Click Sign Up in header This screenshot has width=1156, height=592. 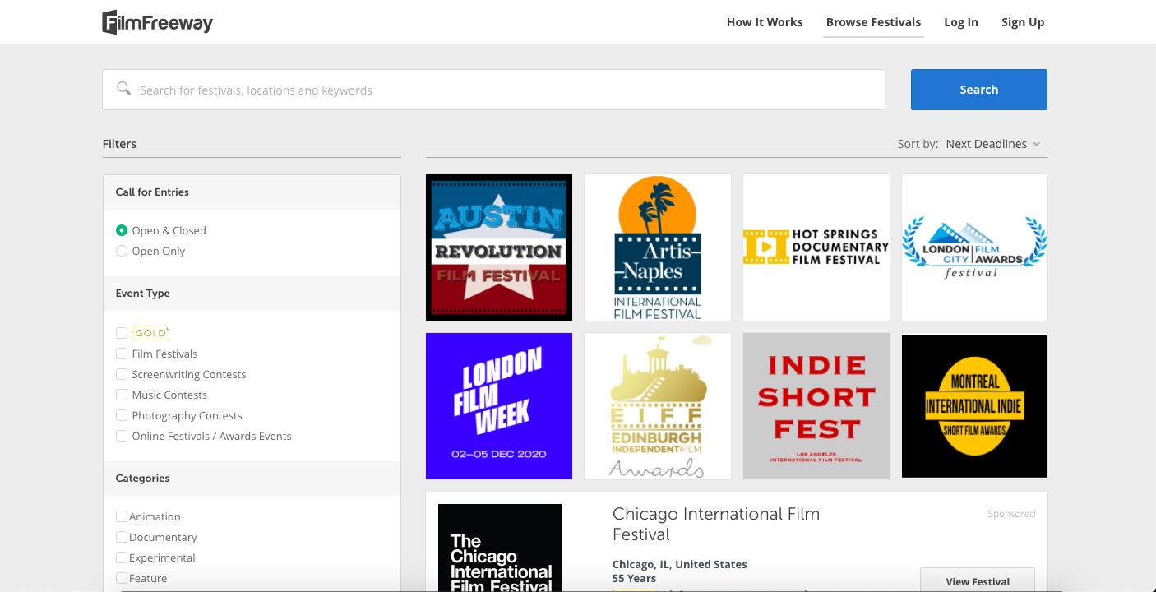(x=1023, y=22)
